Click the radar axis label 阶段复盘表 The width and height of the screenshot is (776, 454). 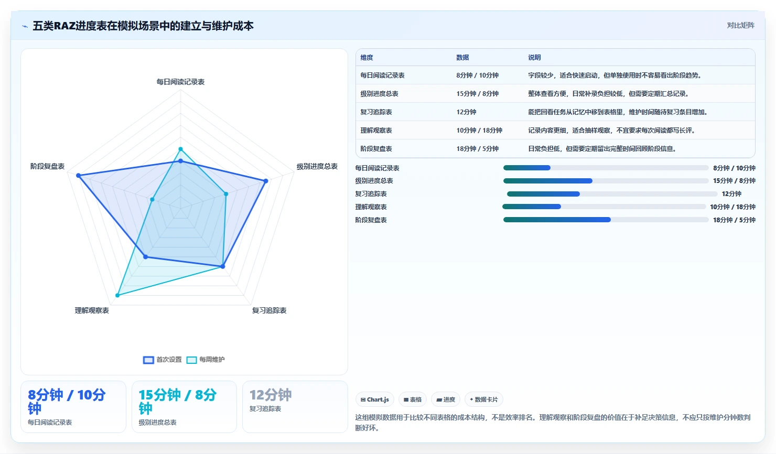coord(47,166)
